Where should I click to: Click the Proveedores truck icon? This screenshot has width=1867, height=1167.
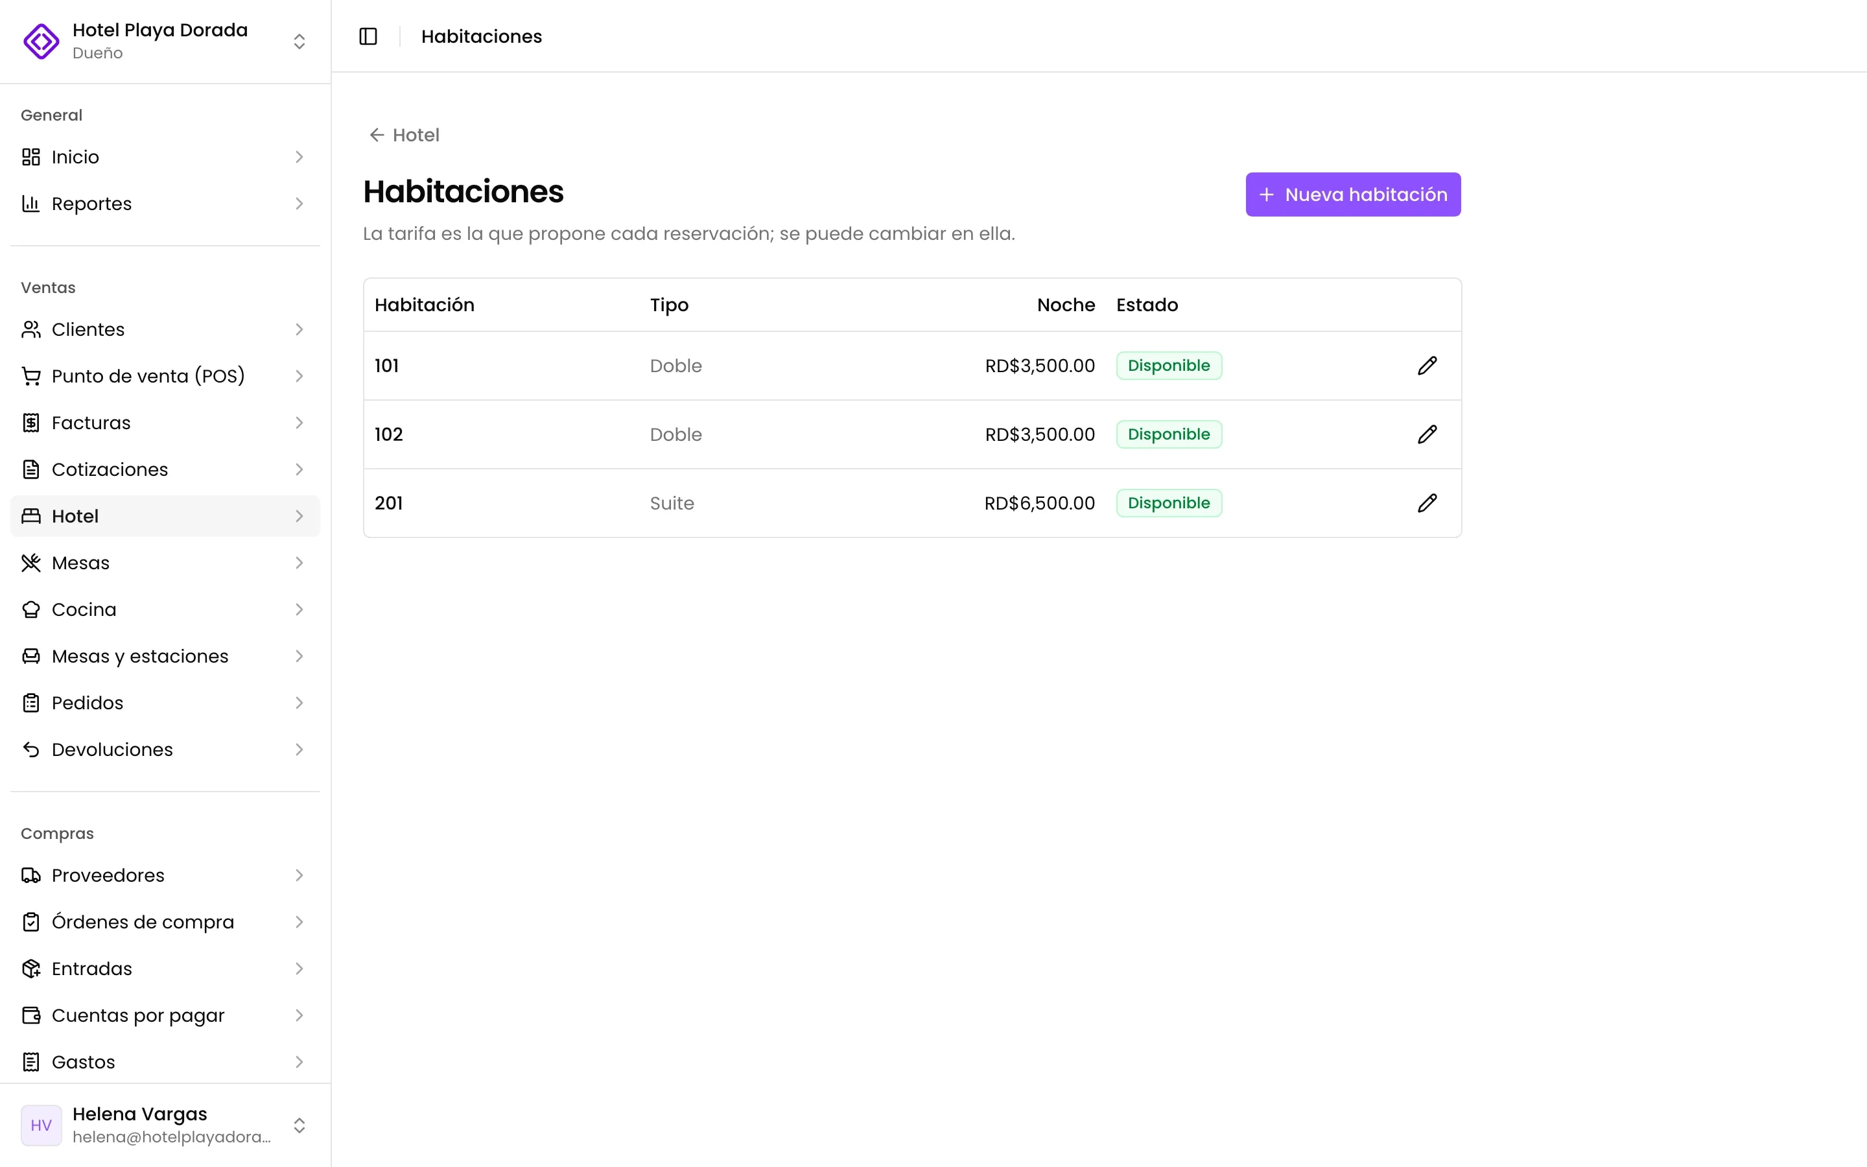tap(31, 876)
